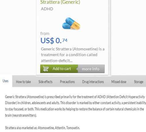Screen dimensions: 146x132
Task: Click the arrow notch between cart buttons
Action: [x=77, y=69]
